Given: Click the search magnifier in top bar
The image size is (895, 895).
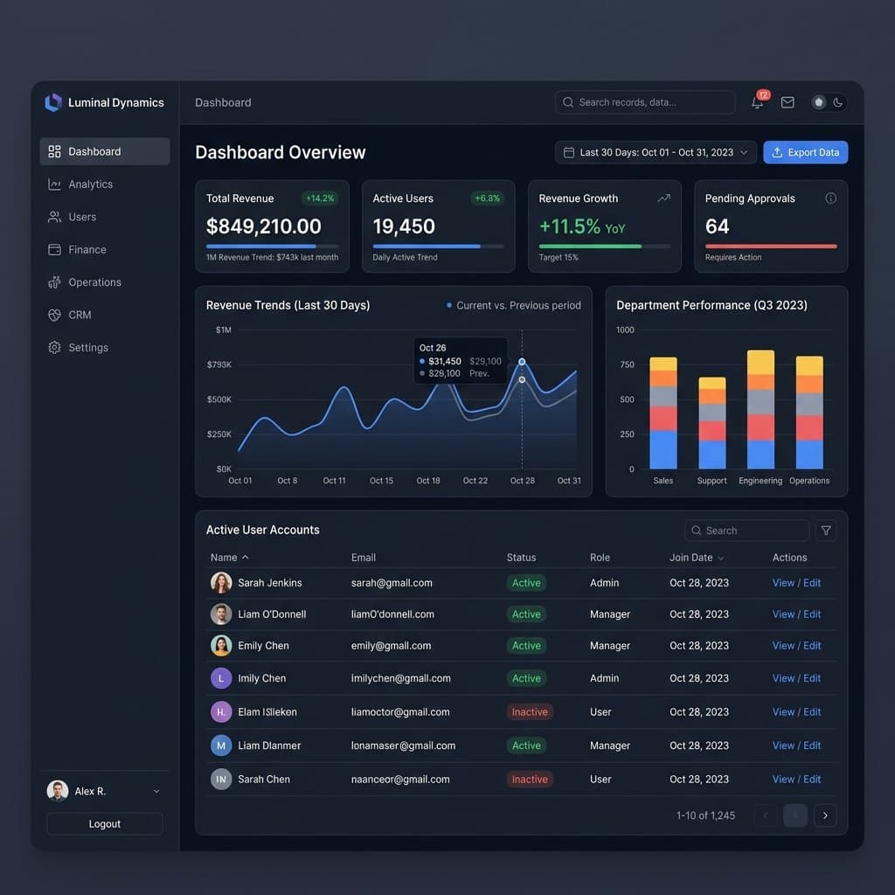Looking at the screenshot, I should 568,103.
